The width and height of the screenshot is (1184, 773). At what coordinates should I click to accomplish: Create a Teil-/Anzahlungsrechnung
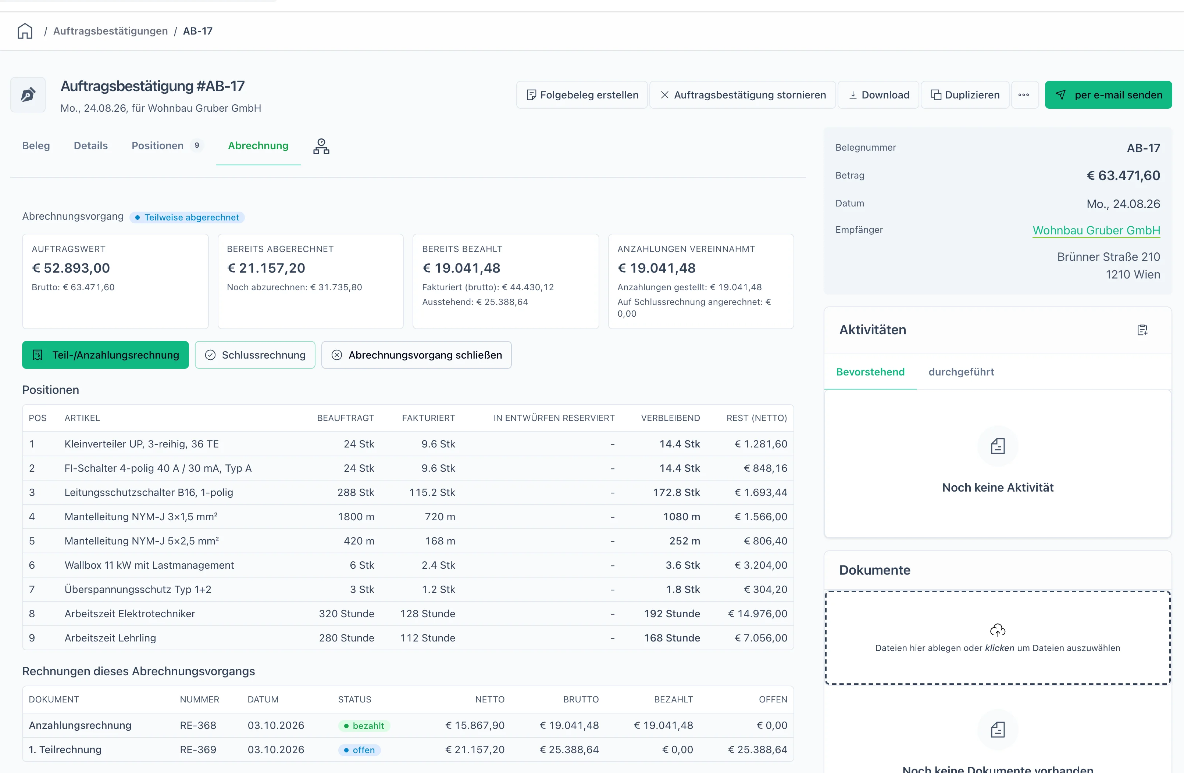[x=106, y=355]
